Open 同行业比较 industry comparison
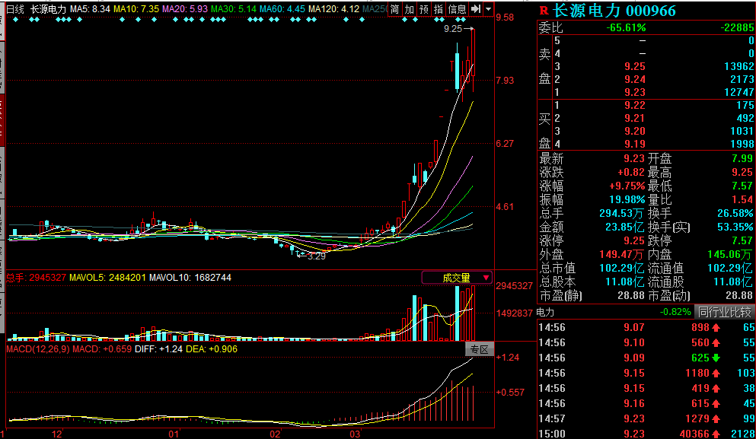The width and height of the screenshot is (756, 439). pyautogui.click(x=725, y=312)
